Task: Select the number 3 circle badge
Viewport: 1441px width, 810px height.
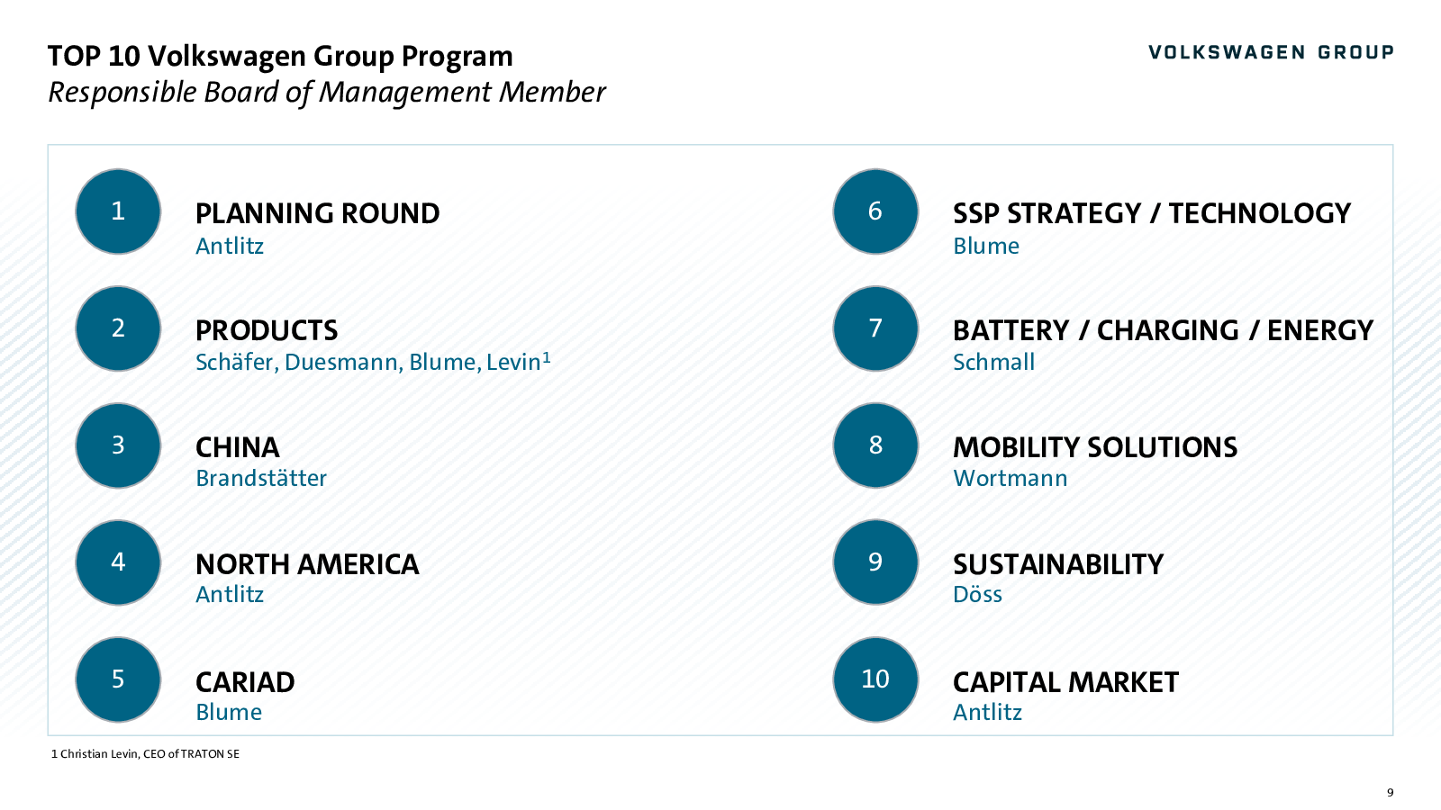Action: pos(118,445)
